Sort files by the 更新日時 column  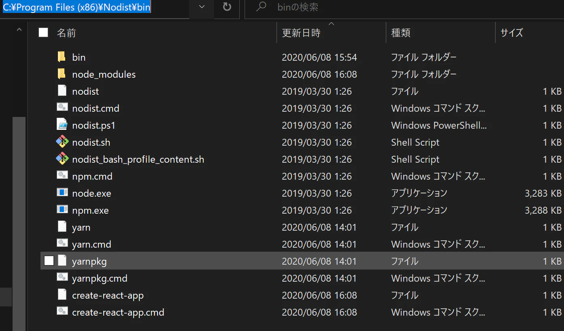[x=301, y=33]
